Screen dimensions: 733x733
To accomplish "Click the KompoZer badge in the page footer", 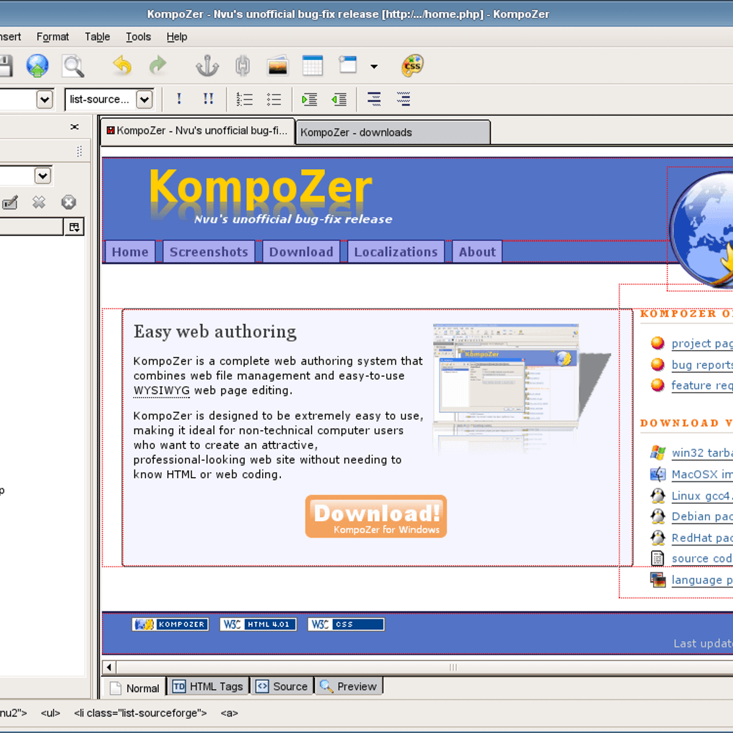I will tap(170, 624).
